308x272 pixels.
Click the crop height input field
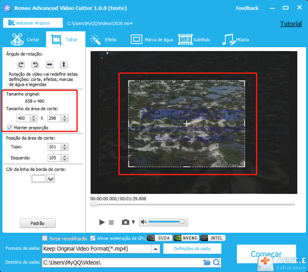(x=55, y=118)
